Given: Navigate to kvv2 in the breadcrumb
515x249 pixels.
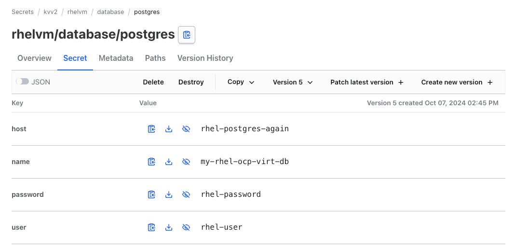Looking at the screenshot, I should 51,12.
